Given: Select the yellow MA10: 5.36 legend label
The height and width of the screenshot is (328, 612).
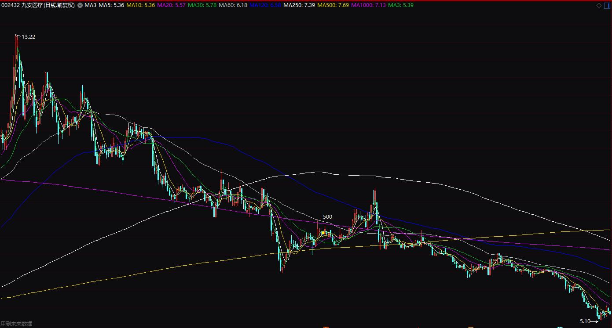Looking at the screenshot, I should pos(140,5).
